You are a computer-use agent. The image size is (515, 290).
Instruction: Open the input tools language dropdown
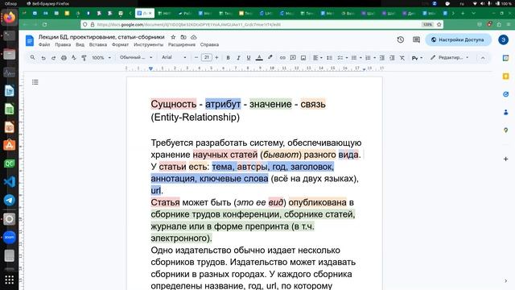point(417,57)
